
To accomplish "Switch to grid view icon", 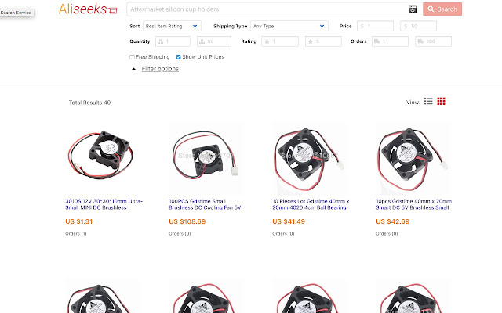I will coord(442,102).
